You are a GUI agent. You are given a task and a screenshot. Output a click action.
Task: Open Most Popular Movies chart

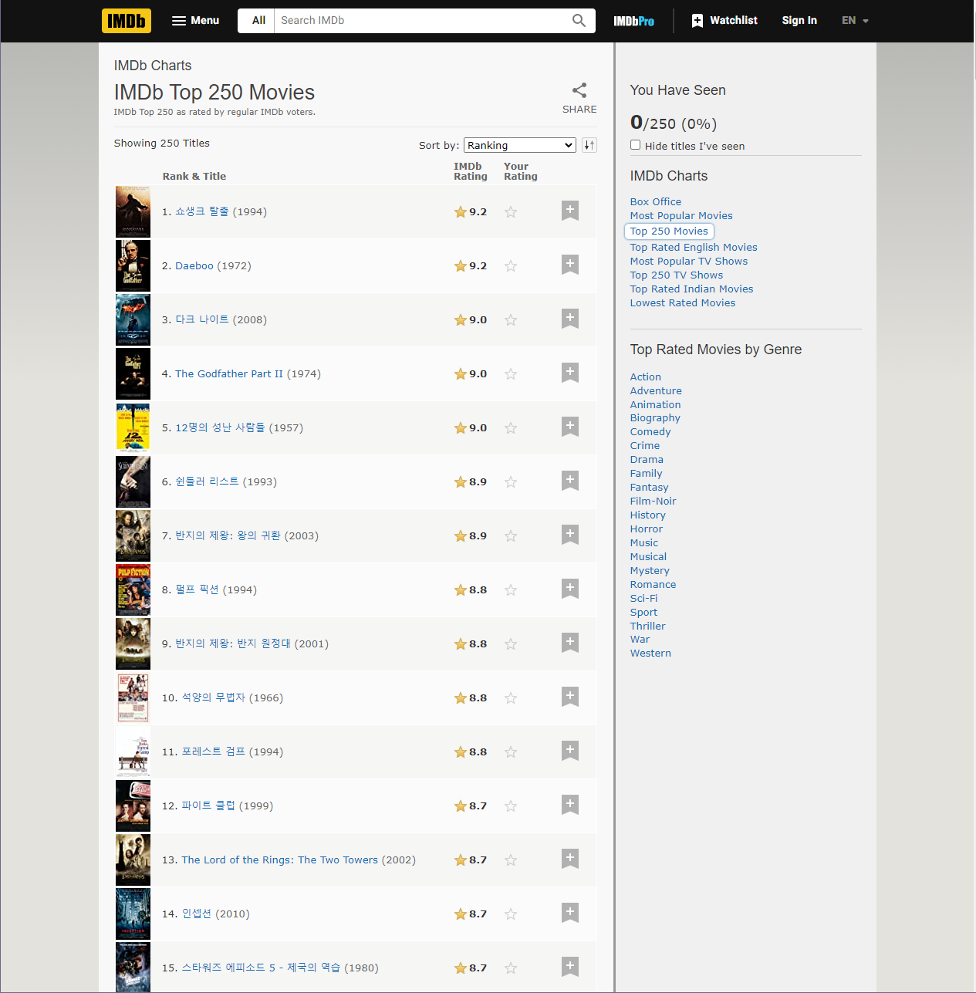tap(681, 216)
